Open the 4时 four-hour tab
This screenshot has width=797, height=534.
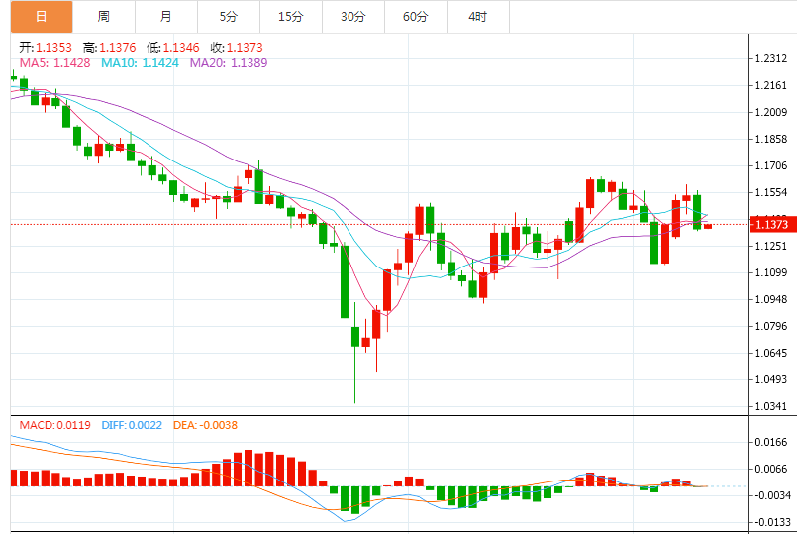[478, 16]
